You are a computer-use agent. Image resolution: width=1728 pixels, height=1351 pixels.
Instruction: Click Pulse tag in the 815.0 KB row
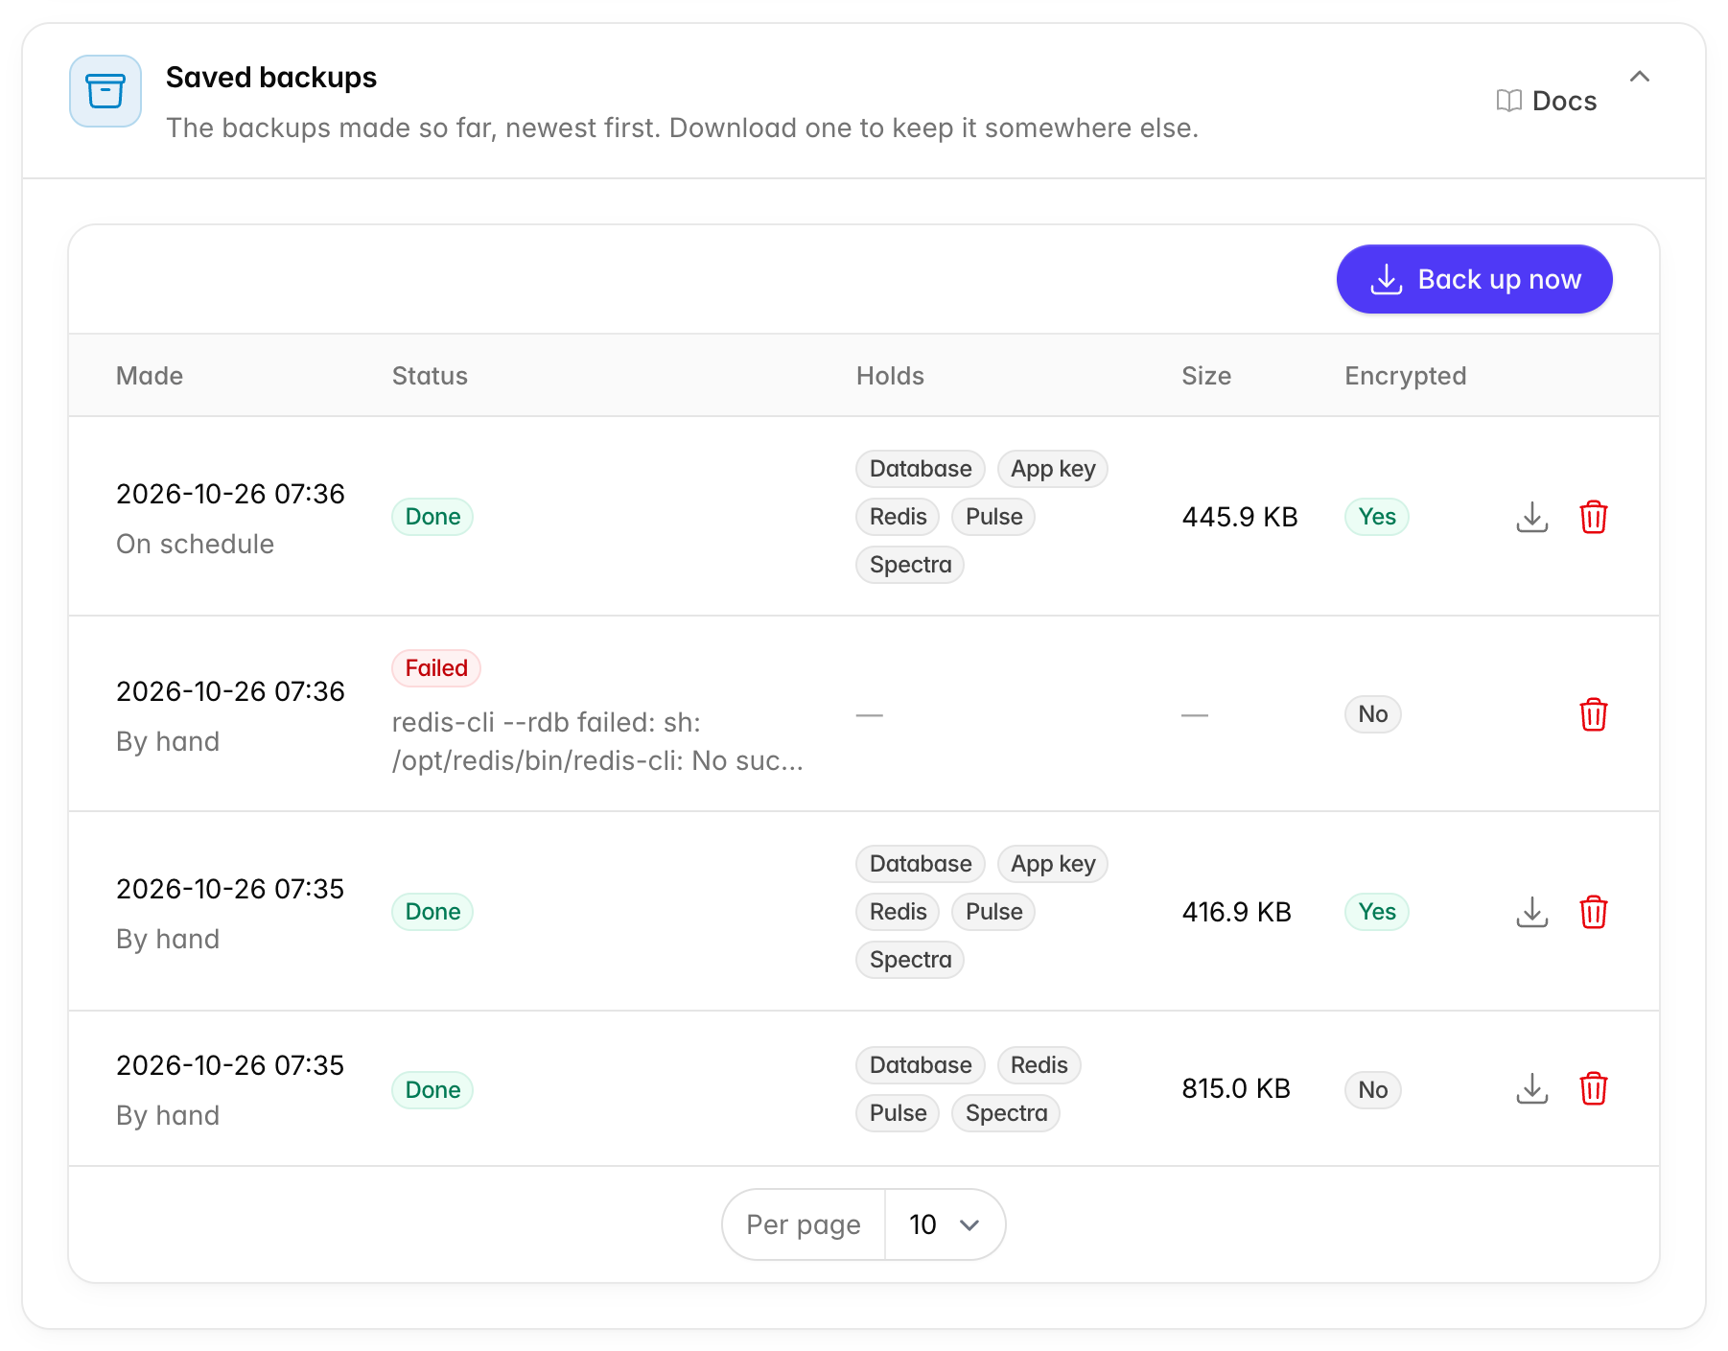click(898, 1113)
